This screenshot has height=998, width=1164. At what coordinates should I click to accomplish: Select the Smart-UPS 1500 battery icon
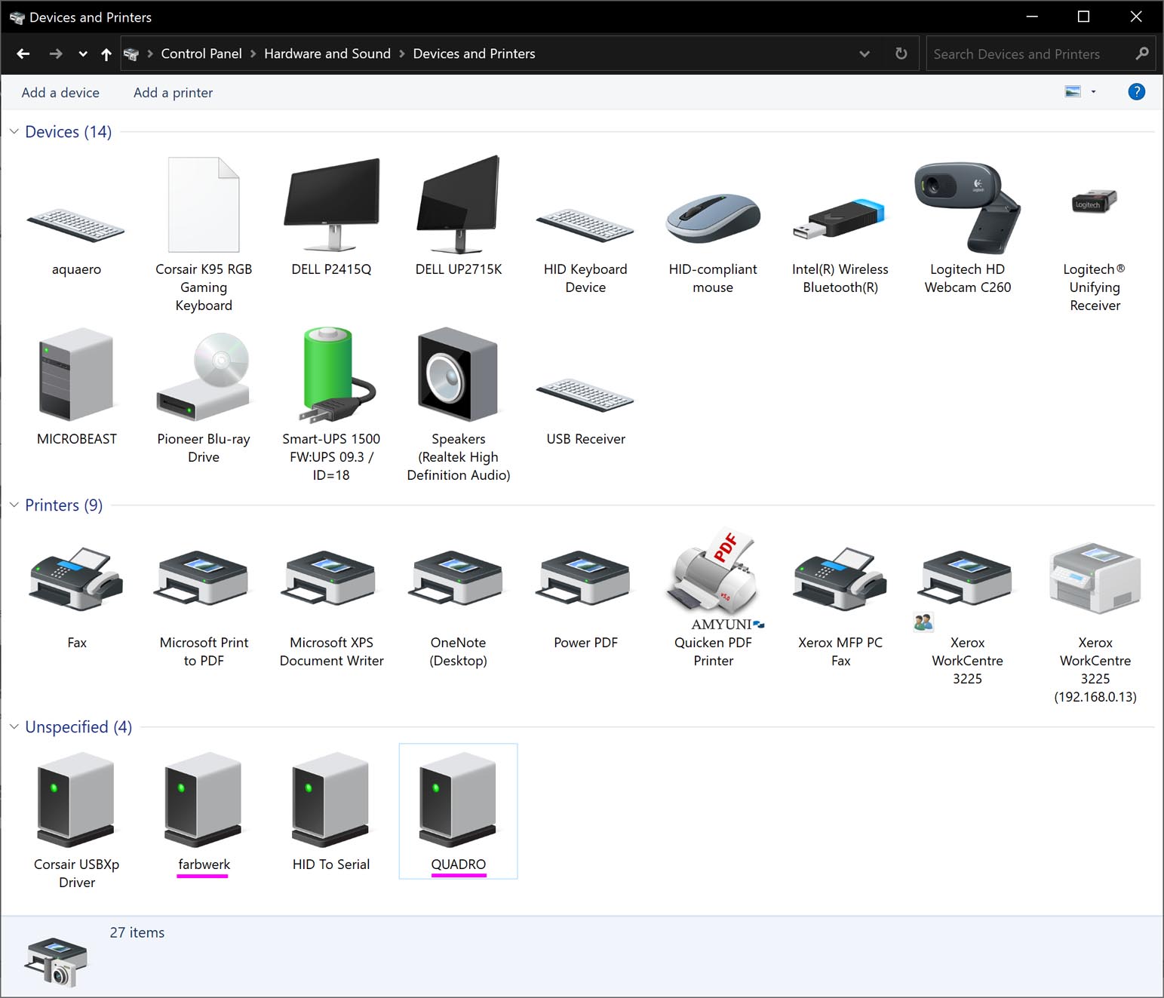pos(330,375)
